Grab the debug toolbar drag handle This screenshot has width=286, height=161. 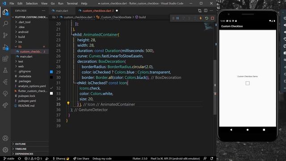pyautogui.click(x=173, y=18)
